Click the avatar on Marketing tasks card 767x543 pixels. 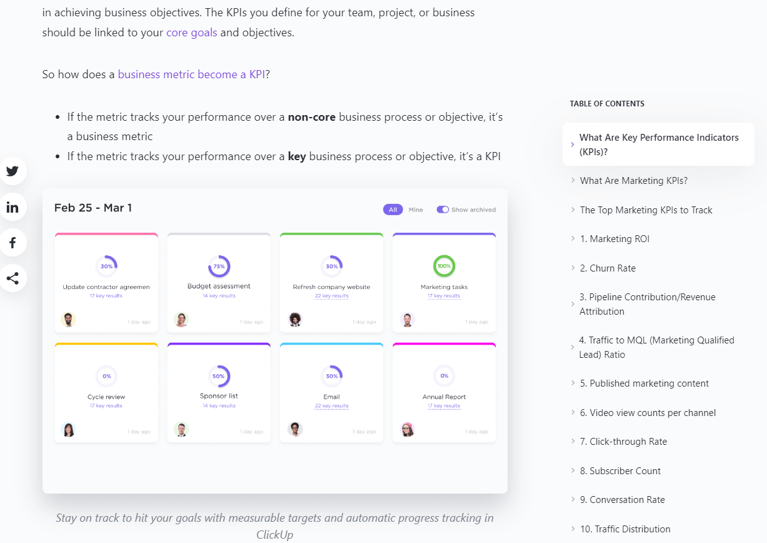pyautogui.click(x=407, y=320)
